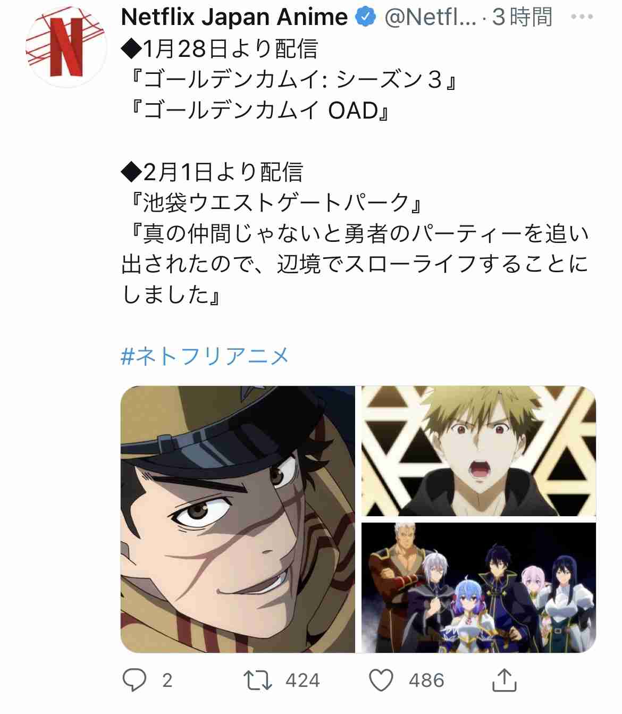Viewport: 622px width, 714px height.
Task: Open the share upload icon
Action: pos(504,680)
